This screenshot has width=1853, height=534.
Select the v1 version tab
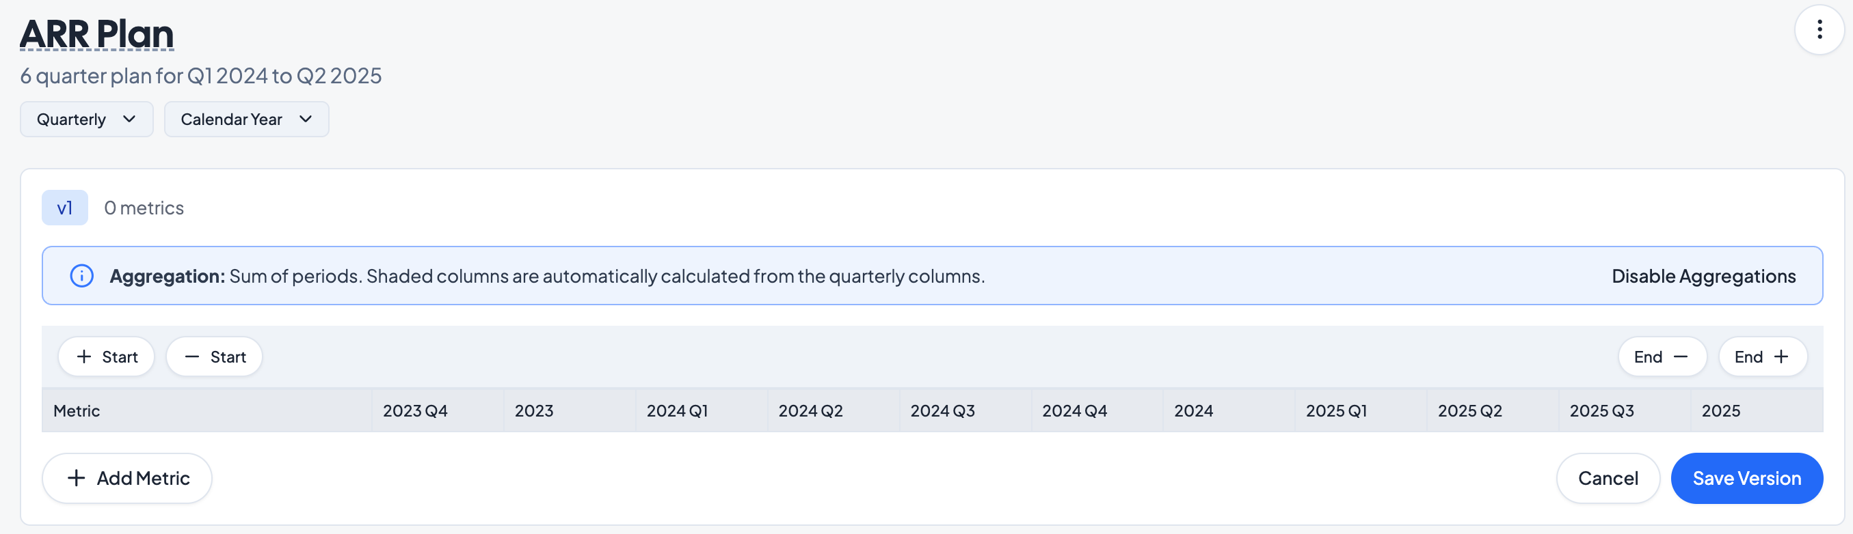click(65, 208)
